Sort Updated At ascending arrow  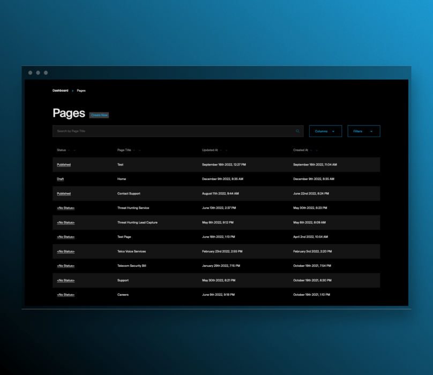pyautogui.click(x=221, y=150)
